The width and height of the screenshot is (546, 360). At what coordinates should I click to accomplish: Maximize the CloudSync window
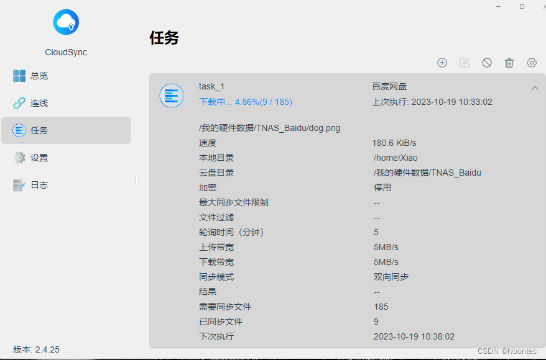pos(522,6)
